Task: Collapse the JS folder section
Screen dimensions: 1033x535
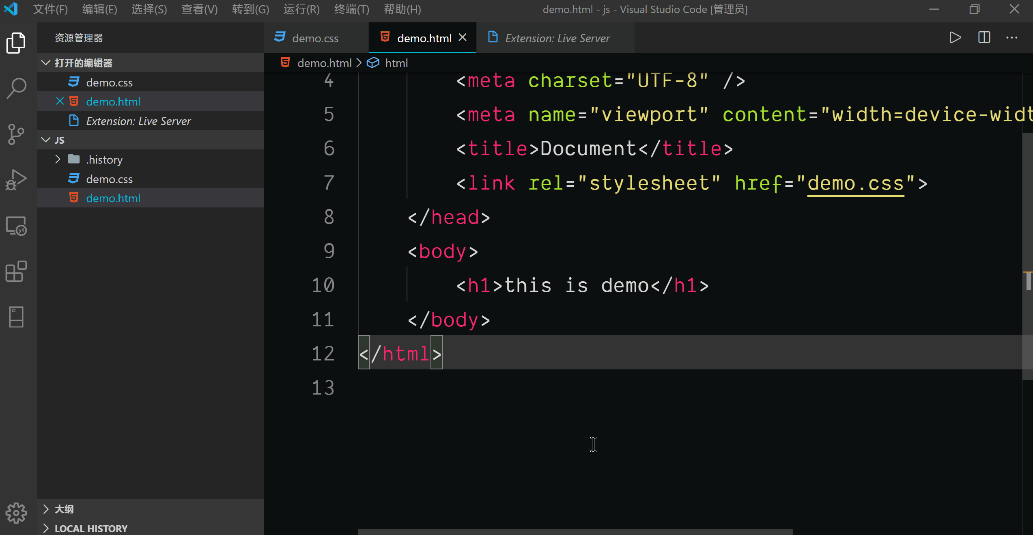Action: pyautogui.click(x=46, y=140)
